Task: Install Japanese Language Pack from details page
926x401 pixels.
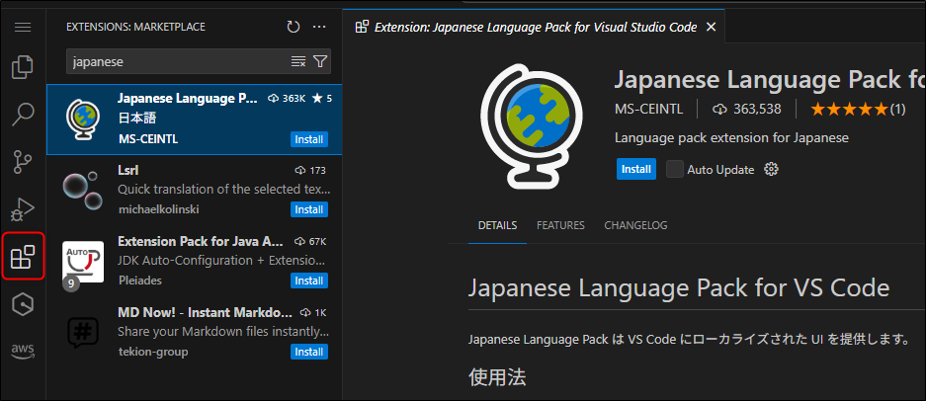Action: point(635,169)
